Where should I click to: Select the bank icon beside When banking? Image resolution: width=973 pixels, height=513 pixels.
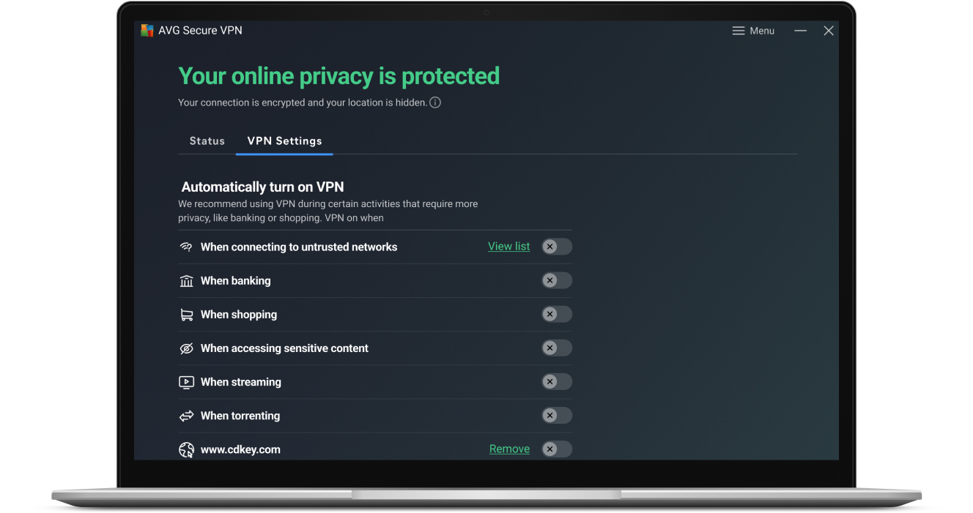coord(186,280)
